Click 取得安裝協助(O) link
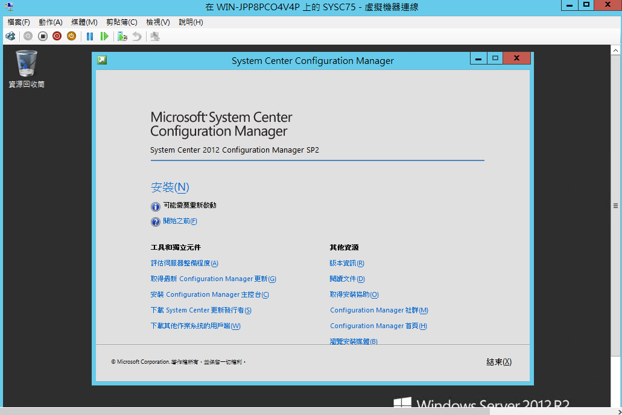 click(x=354, y=294)
